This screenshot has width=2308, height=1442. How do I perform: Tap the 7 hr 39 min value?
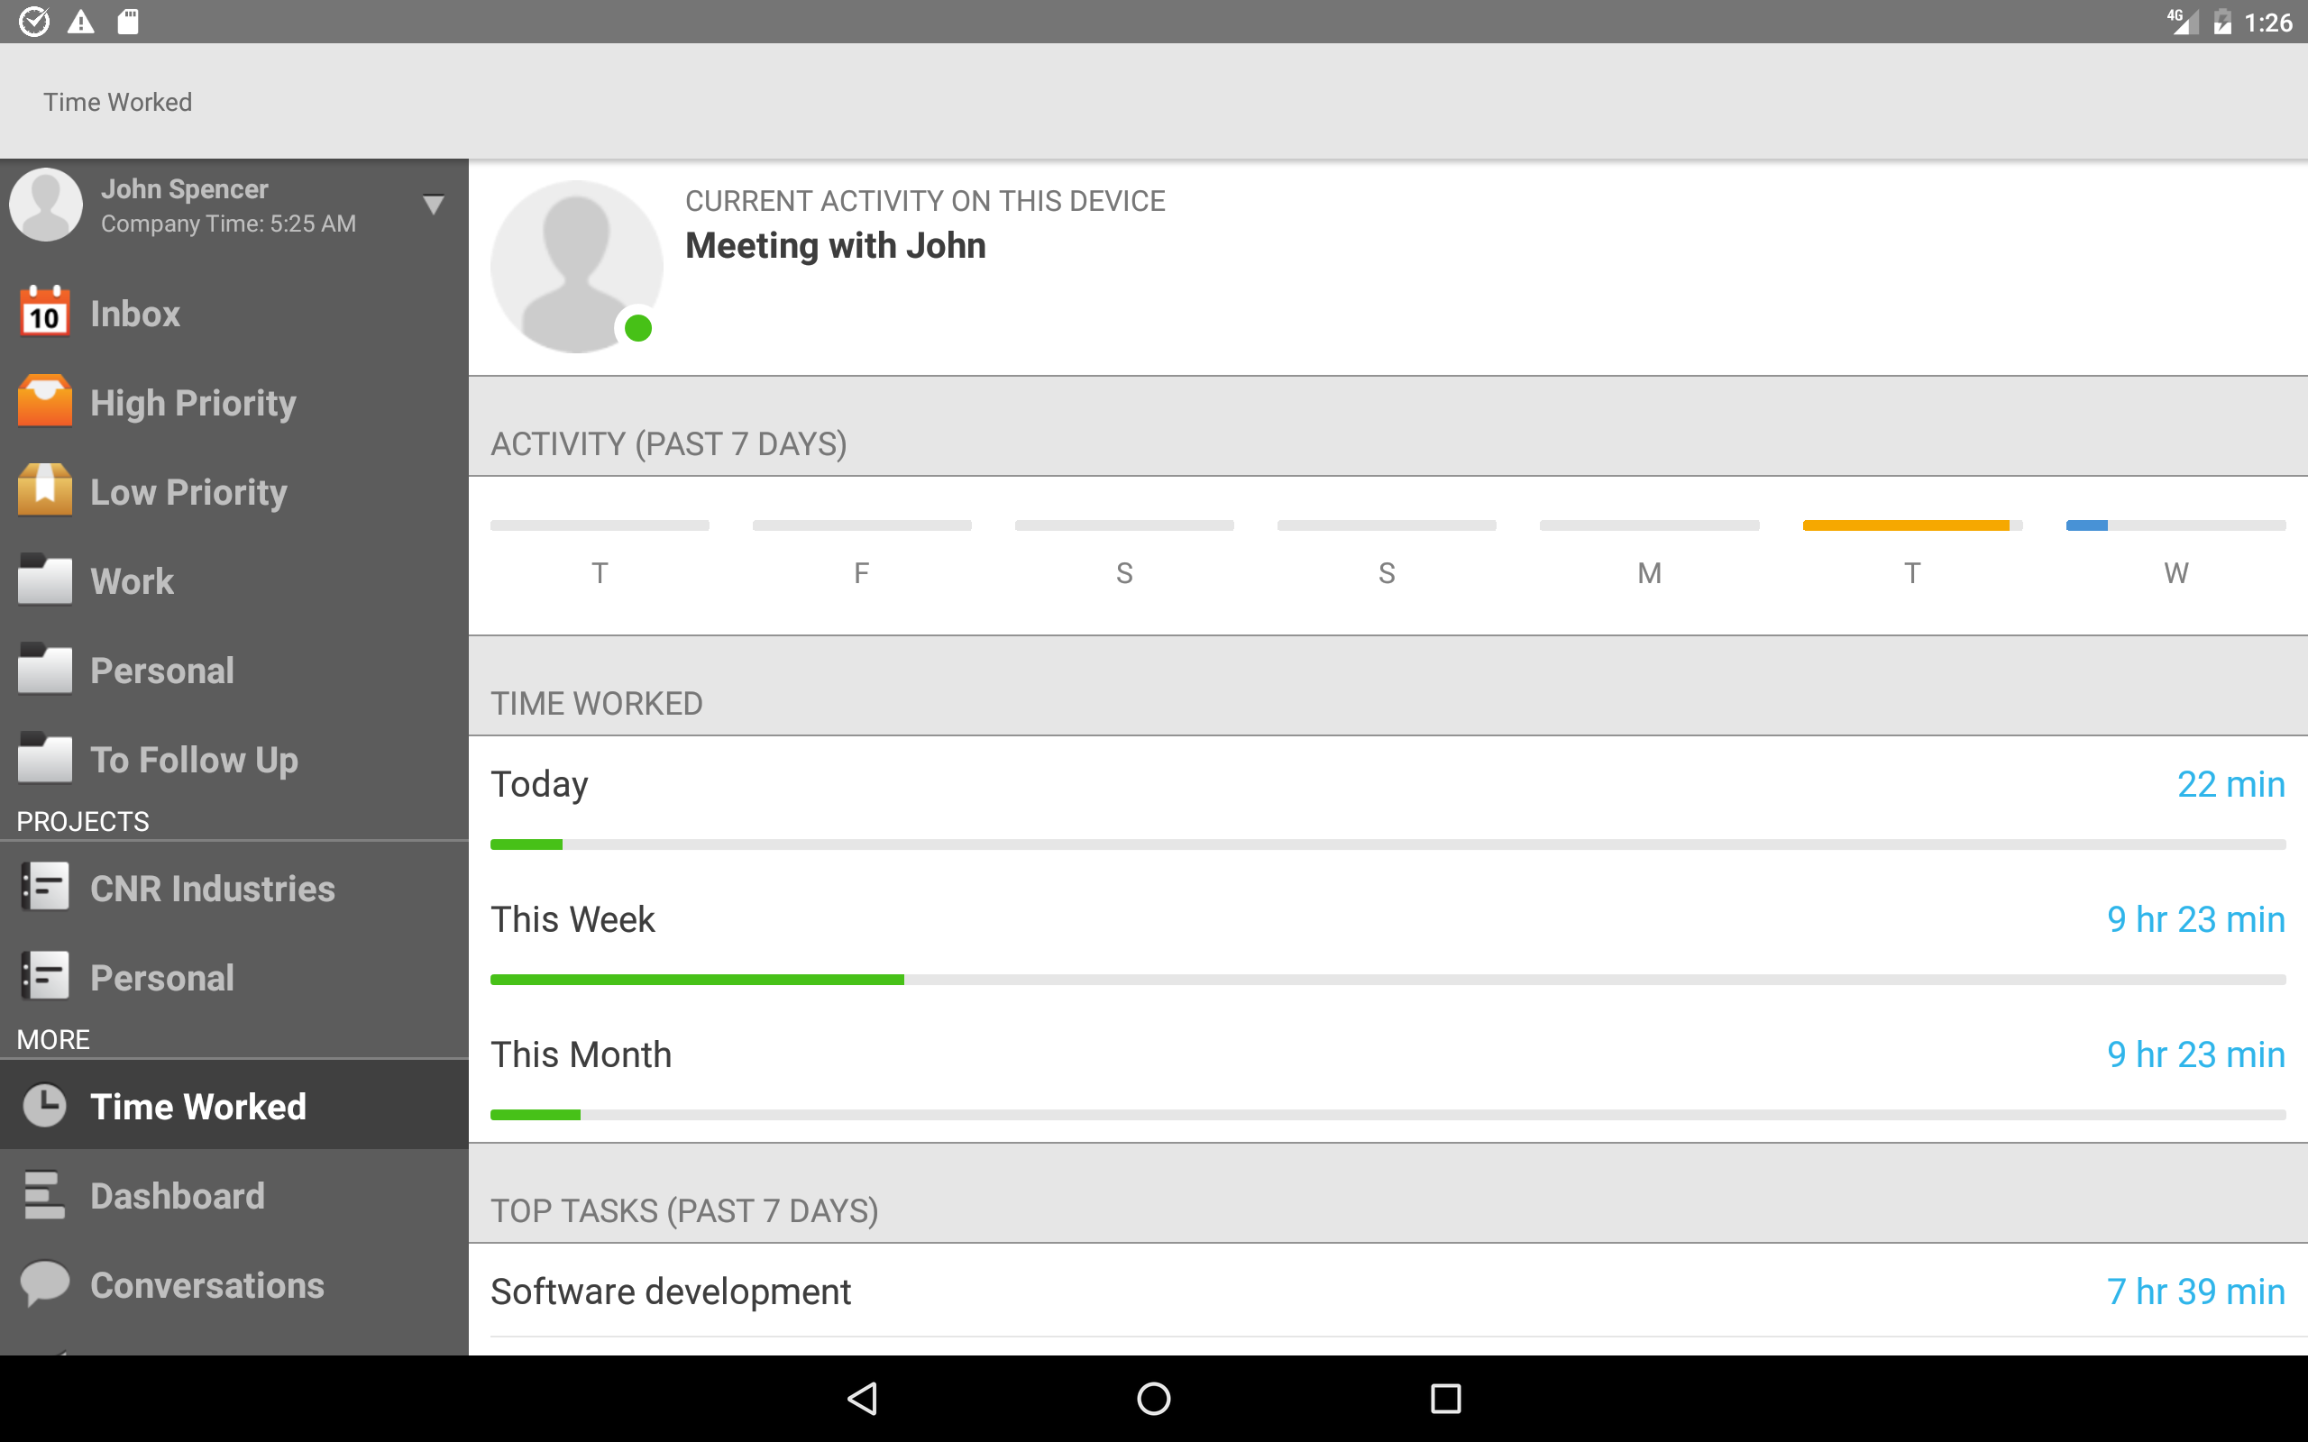(2195, 1291)
